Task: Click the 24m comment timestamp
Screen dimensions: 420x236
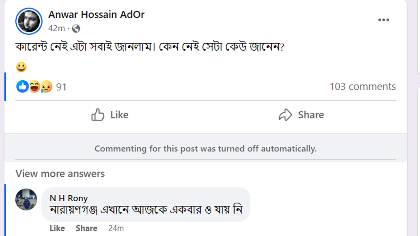Action: 116,228
